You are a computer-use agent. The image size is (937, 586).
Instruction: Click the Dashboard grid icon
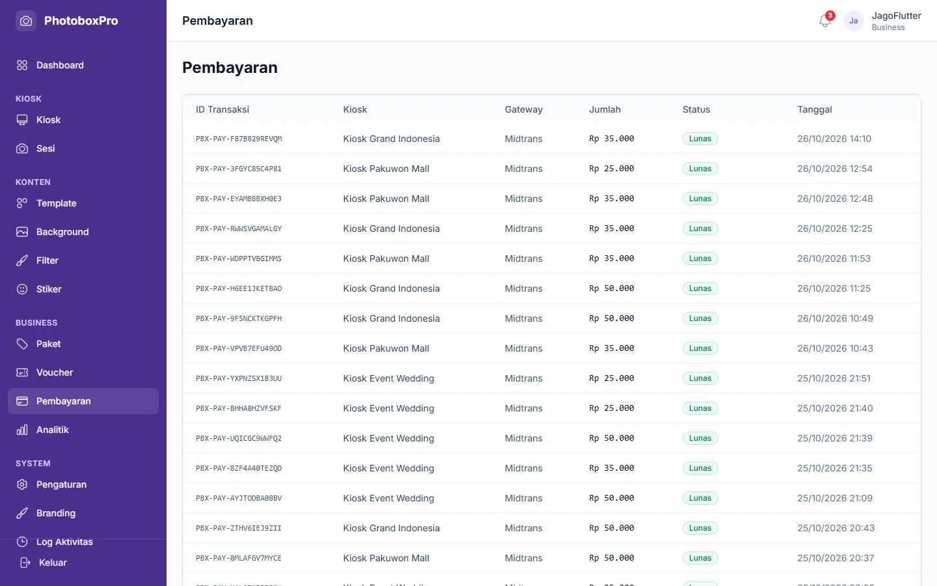tap(22, 65)
